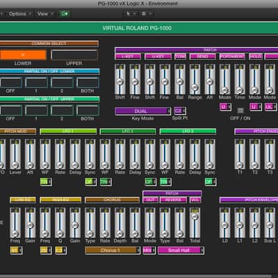Open Low EQ Freq value dropdown
Image resolution: width=278 pixels, height=278 pixels.
click(x=16, y=250)
